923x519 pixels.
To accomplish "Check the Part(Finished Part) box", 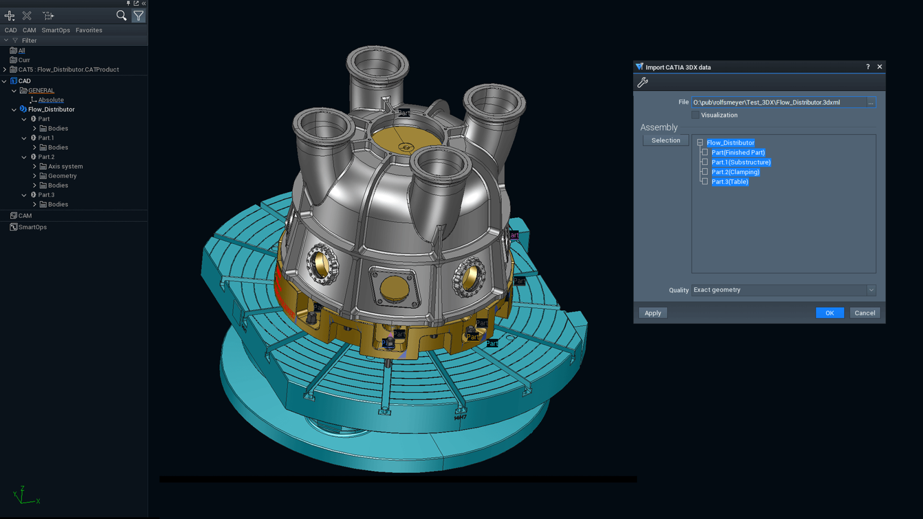I will (x=705, y=152).
